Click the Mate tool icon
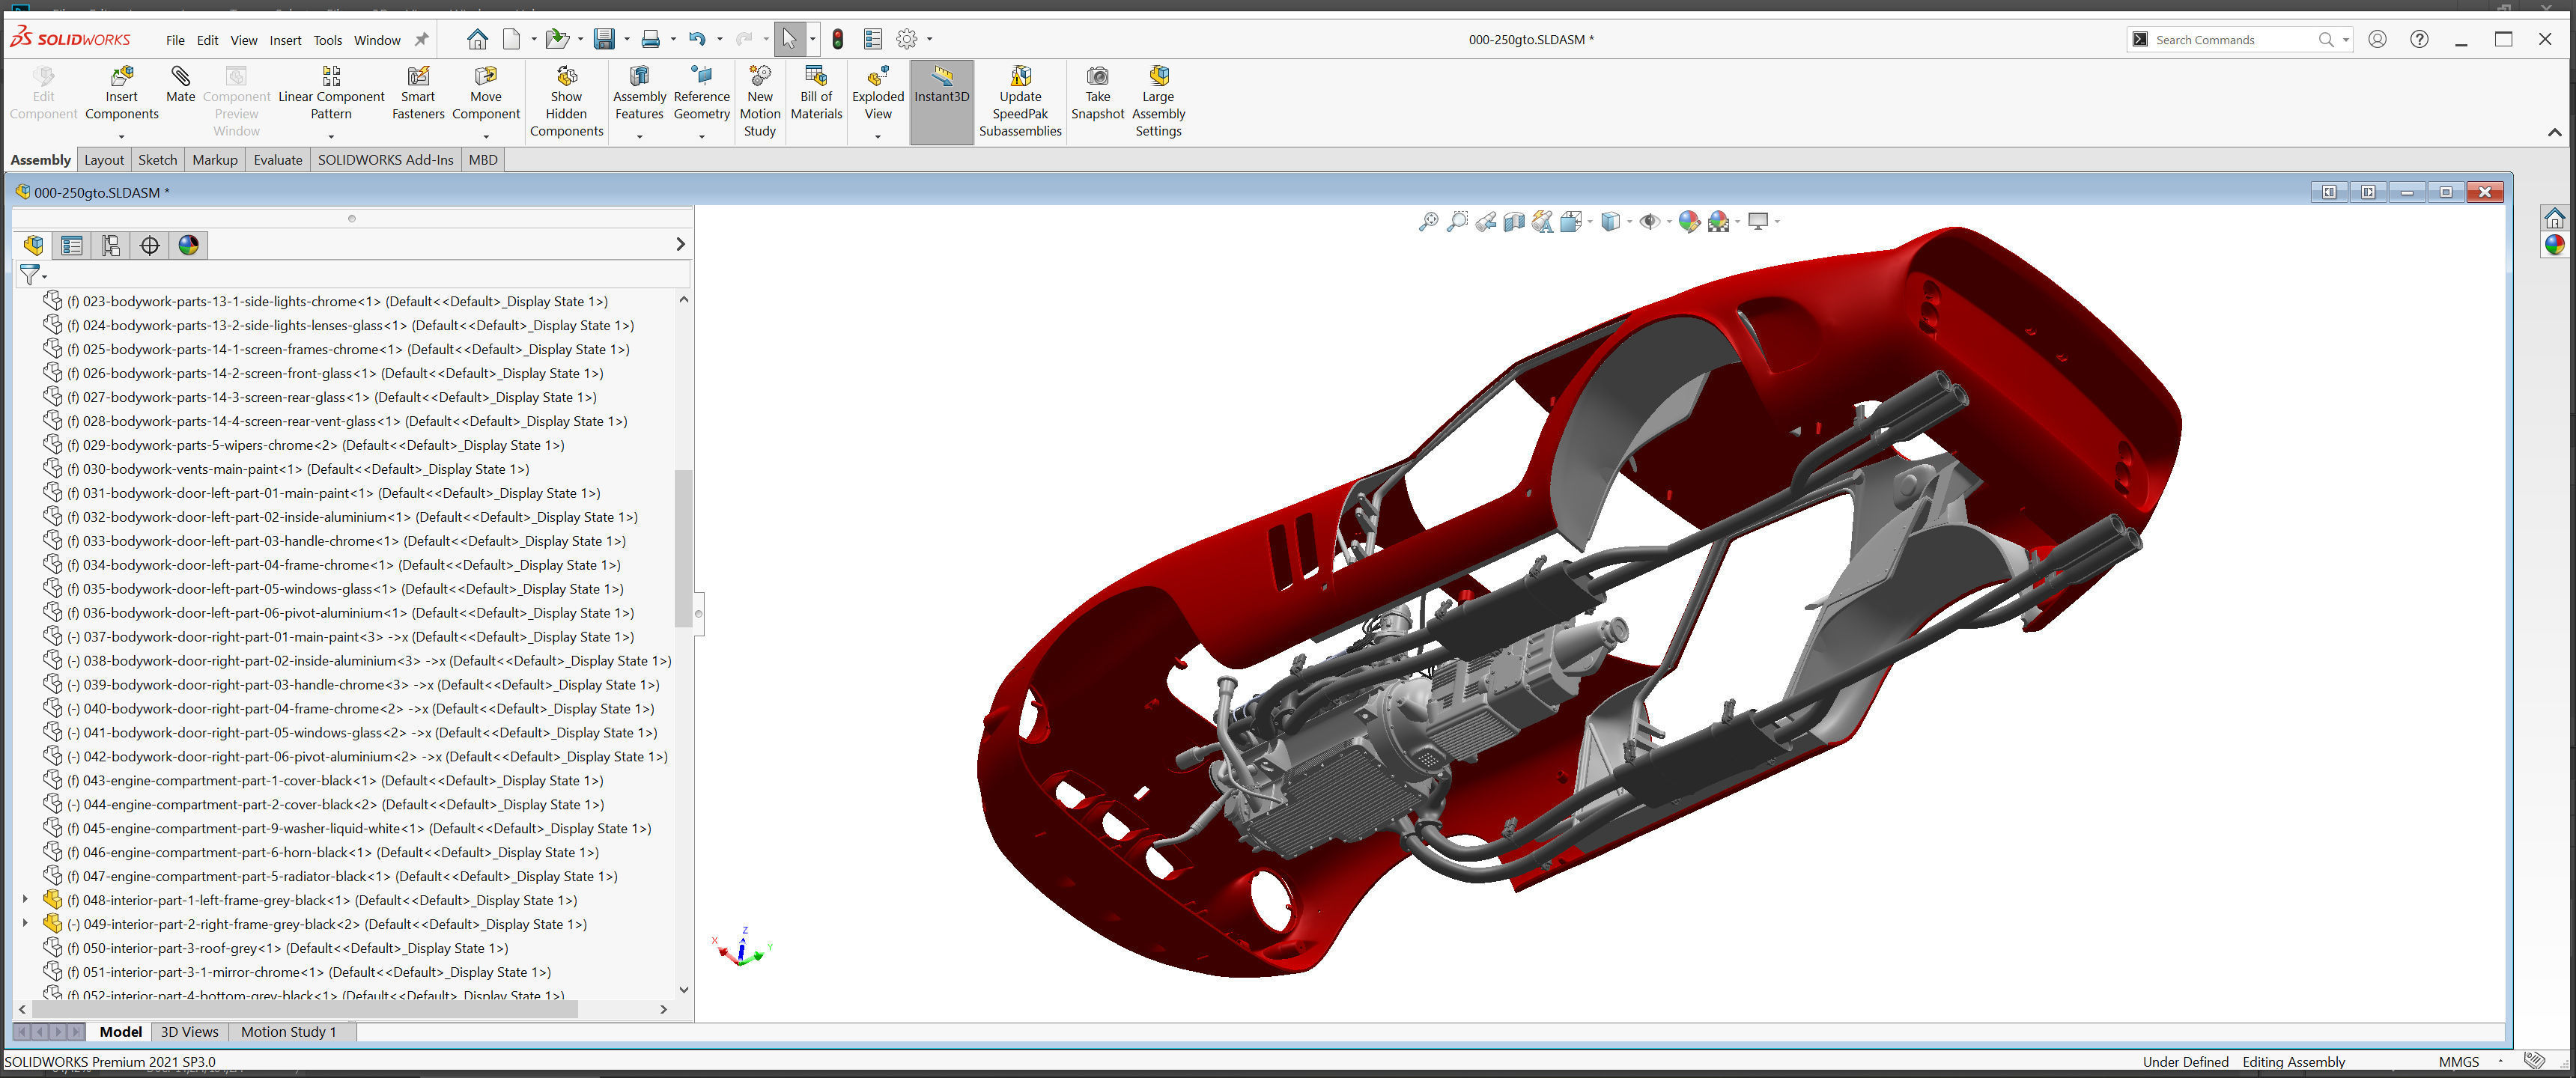Screen dimensions: 2576x1078 click(180, 77)
